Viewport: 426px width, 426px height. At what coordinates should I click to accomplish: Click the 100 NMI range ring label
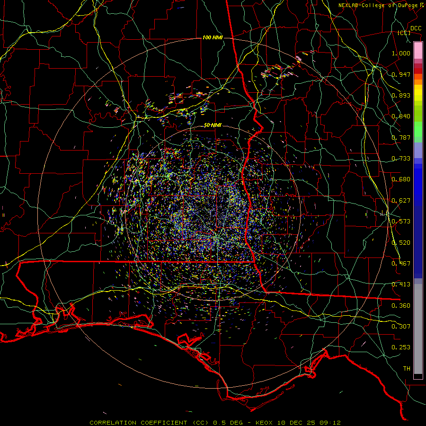point(213,37)
